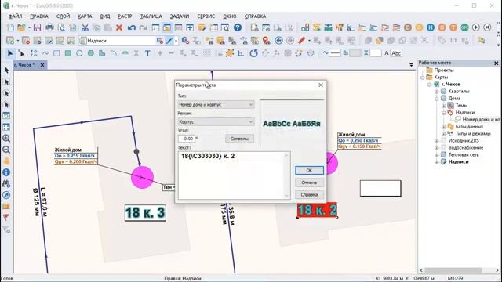Select the arrow pointer tool in drawing toolbar

pyautogui.click(x=10, y=53)
